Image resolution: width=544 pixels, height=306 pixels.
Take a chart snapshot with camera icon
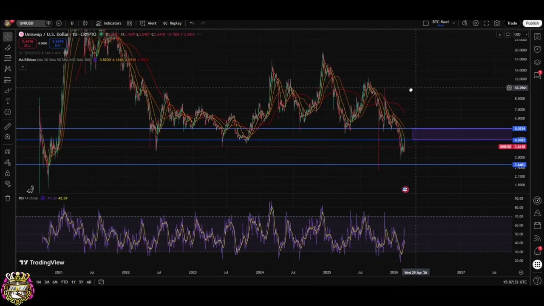(x=497, y=23)
